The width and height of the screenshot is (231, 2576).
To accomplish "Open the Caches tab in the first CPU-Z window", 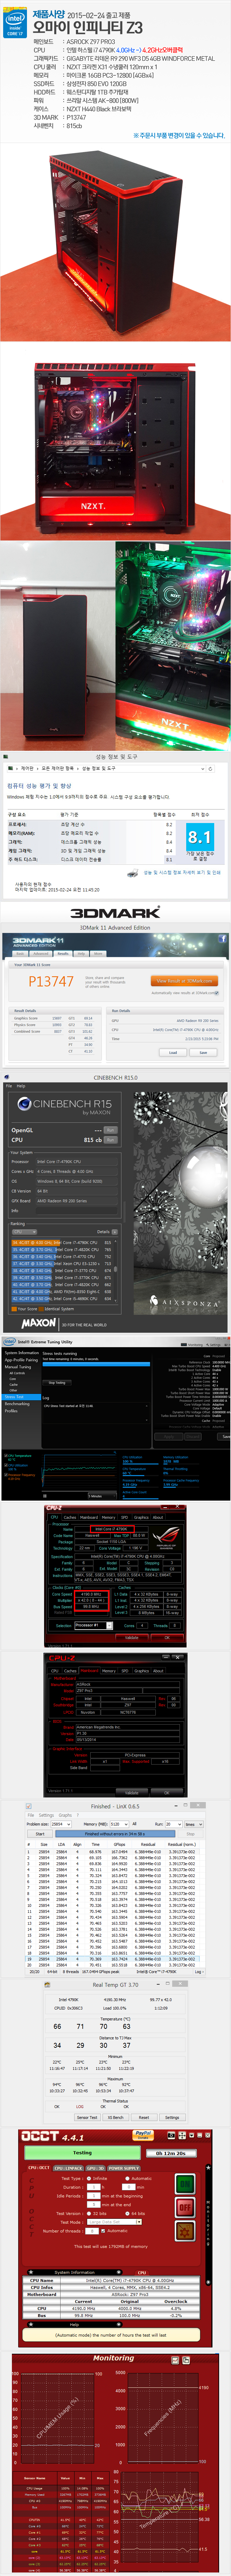I will tap(70, 1517).
